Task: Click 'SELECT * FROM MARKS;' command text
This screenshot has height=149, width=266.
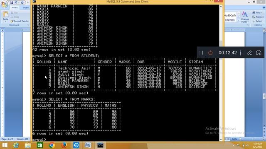Action: [x=72, y=99]
